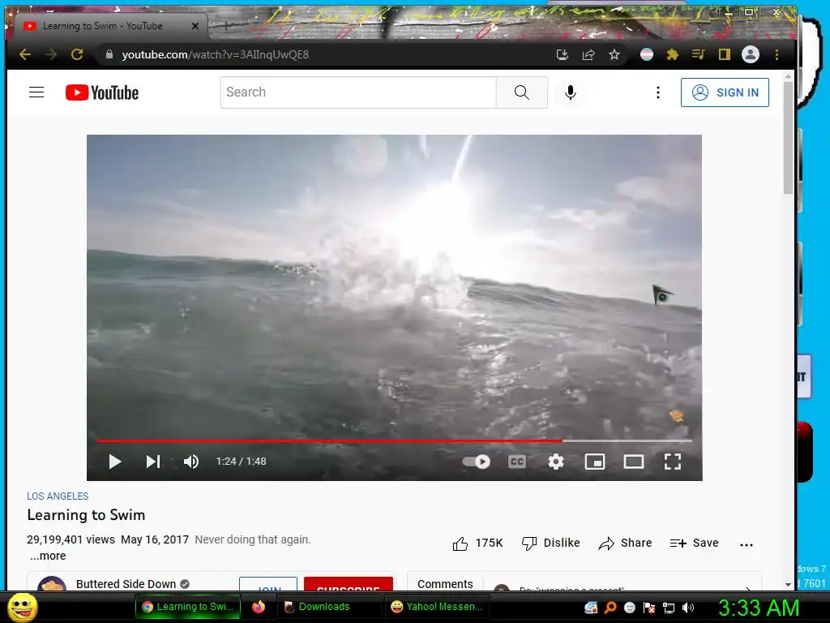
Task: Close the Learning to Swim tab
Action: [195, 25]
